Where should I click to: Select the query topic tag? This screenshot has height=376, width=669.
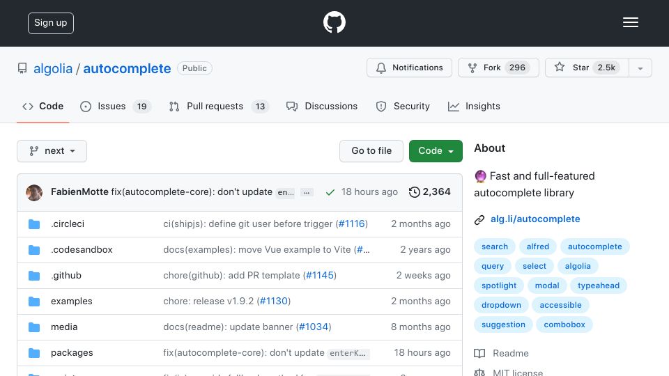[493, 266]
